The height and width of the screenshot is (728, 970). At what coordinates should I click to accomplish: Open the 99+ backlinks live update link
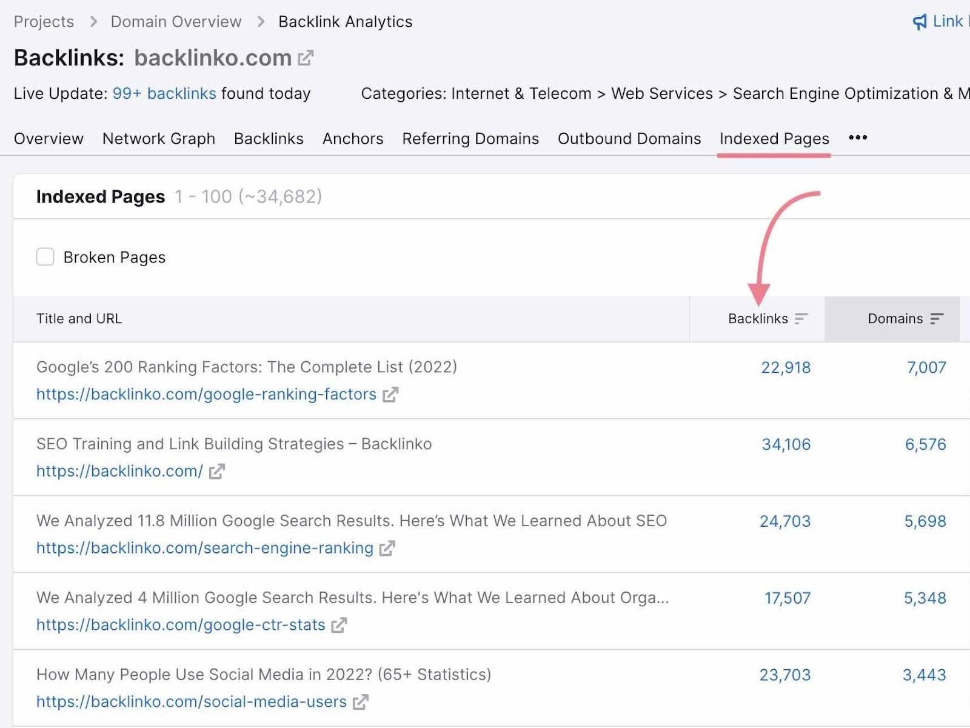[164, 94]
